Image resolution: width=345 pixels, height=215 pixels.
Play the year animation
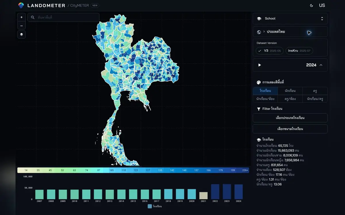(260, 65)
